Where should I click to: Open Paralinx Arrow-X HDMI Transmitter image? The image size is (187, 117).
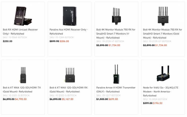coord(116,73)
